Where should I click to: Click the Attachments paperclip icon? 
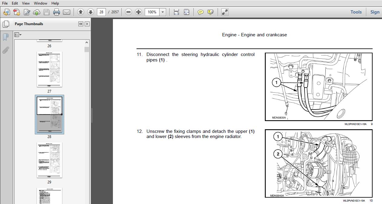click(5, 50)
